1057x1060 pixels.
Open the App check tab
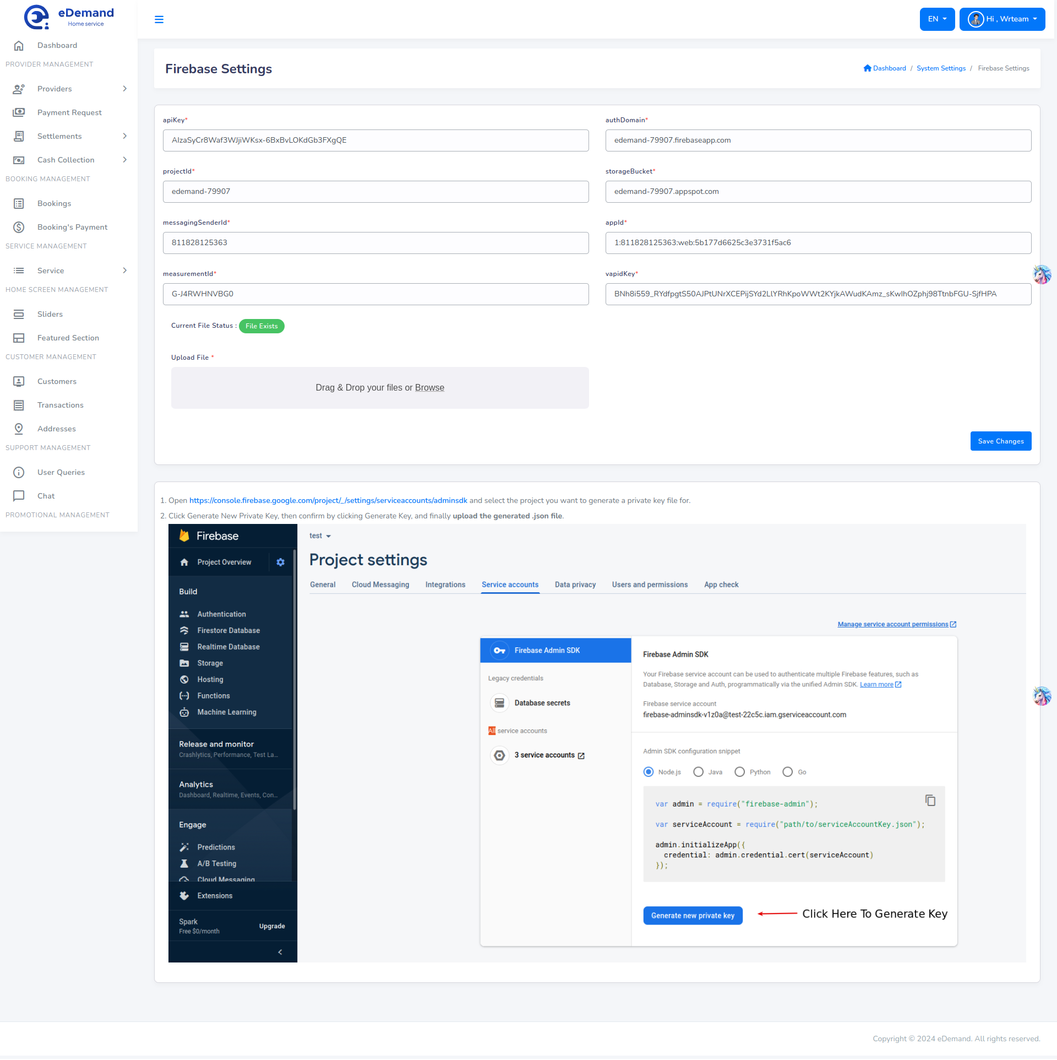click(x=721, y=585)
